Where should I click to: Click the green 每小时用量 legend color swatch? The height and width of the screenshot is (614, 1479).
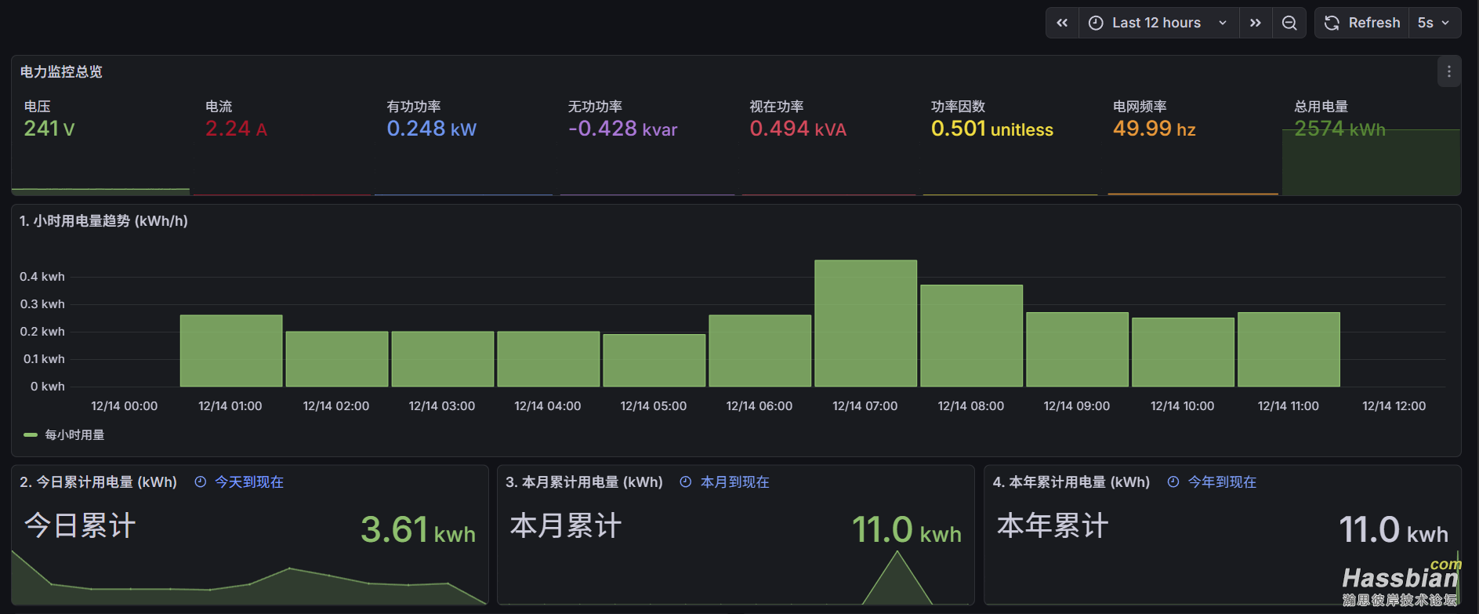[x=31, y=434]
